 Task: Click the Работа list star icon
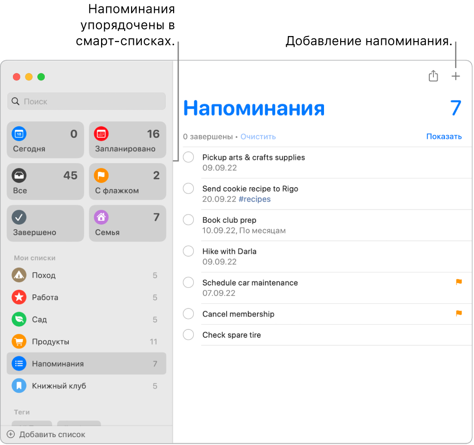point(19,297)
